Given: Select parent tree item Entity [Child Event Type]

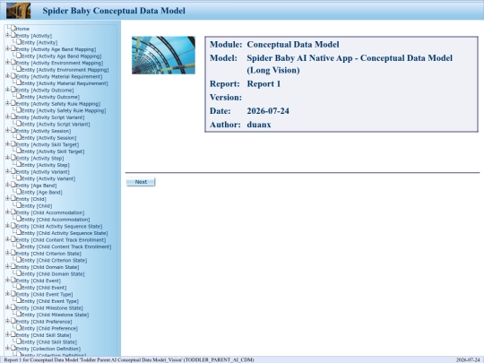Looking at the screenshot, I should [x=45, y=295].
